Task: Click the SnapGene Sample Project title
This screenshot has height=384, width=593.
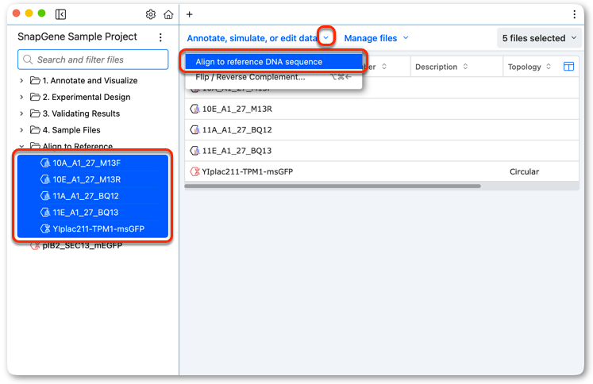Action: click(77, 36)
